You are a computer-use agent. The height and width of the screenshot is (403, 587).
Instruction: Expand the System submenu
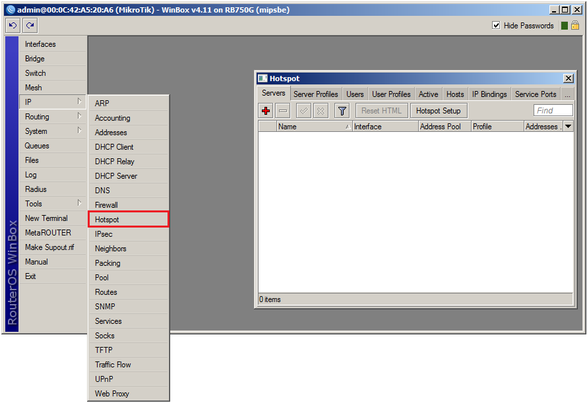[53, 131]
